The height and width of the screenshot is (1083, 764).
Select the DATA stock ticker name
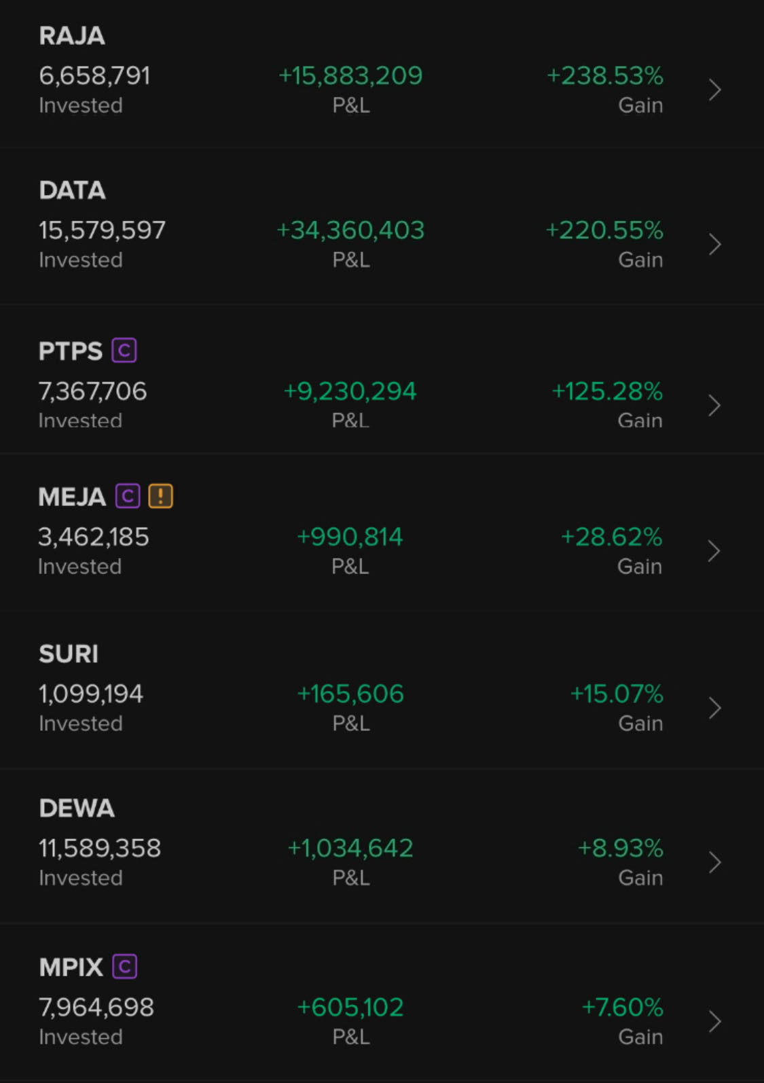pos(72,190)
